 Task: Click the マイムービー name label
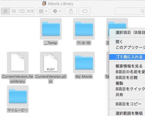tap(18, 110)
